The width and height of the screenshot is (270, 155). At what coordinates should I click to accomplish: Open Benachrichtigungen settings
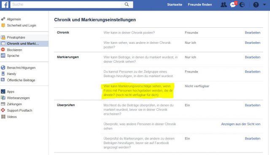coord(21,68)
